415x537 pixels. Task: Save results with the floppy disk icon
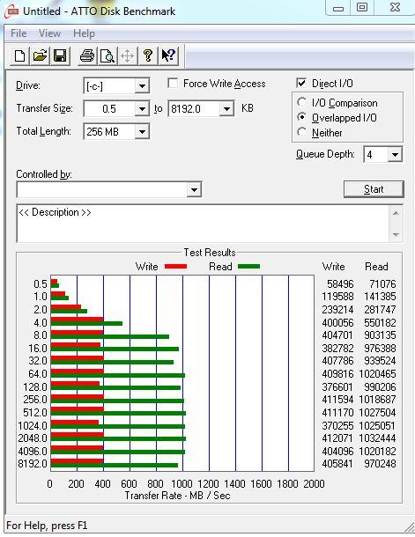[60, 55]
